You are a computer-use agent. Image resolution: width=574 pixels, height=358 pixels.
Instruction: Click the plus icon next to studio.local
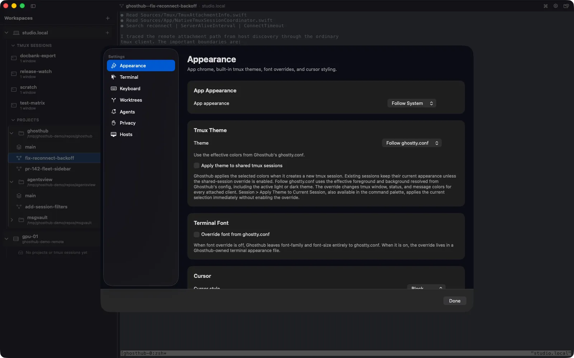point(107,33)
